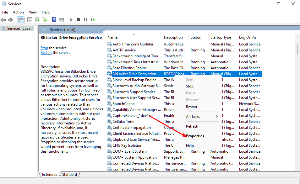Select the Capability Access Manager service
Image resolution: width=300 pixels, height=184 pixels.
[137, 110]
